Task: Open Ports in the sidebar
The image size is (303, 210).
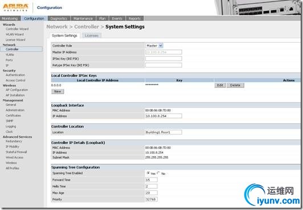Action: [9, 60]
